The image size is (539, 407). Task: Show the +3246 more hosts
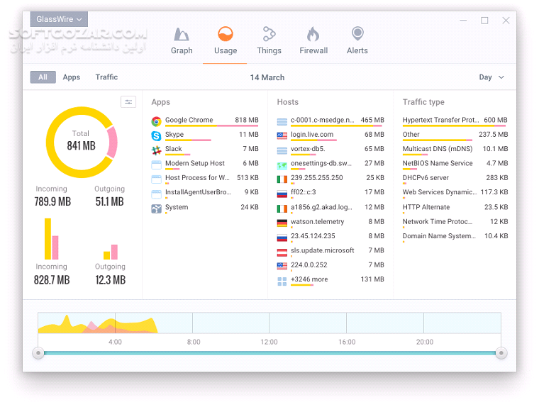pyautogui.click(x=309, y=280)
